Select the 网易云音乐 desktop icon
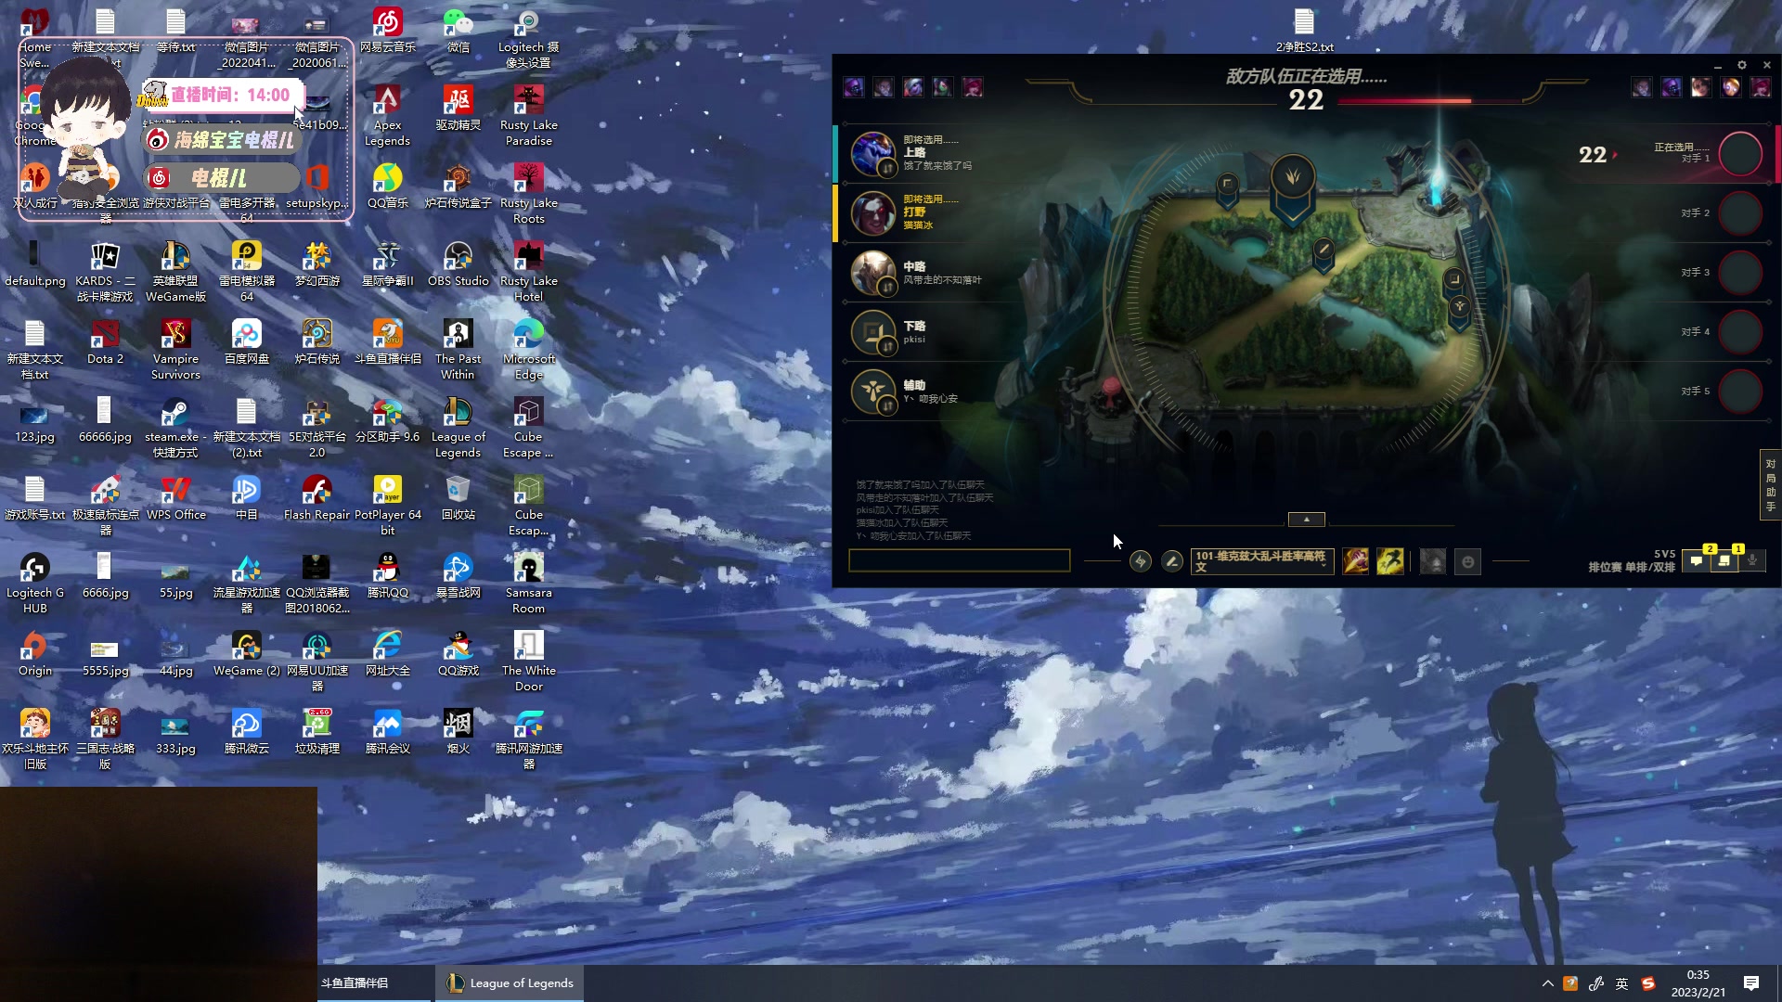1782x1002 pixels. pyautogui.click(x=388, y=31)
